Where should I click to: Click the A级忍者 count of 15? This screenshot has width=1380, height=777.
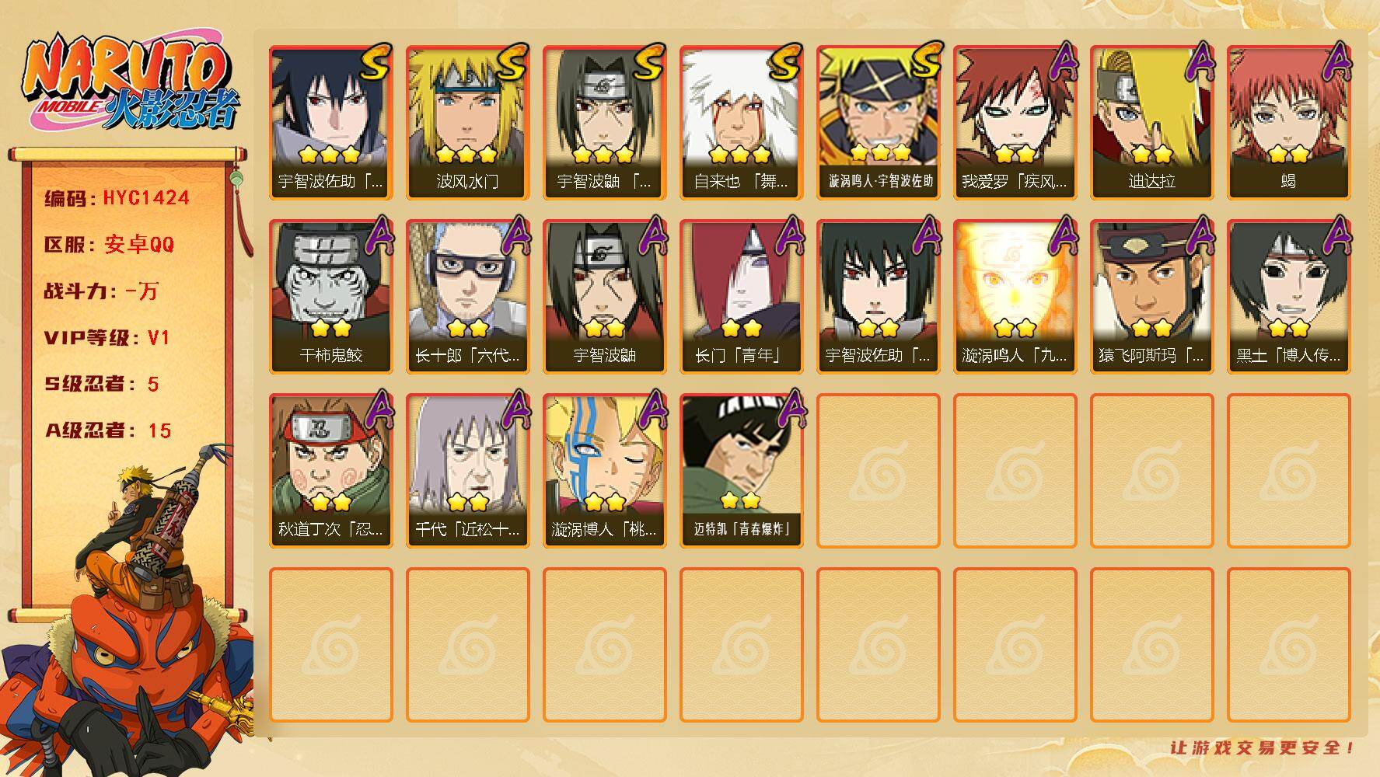point(159,430)
